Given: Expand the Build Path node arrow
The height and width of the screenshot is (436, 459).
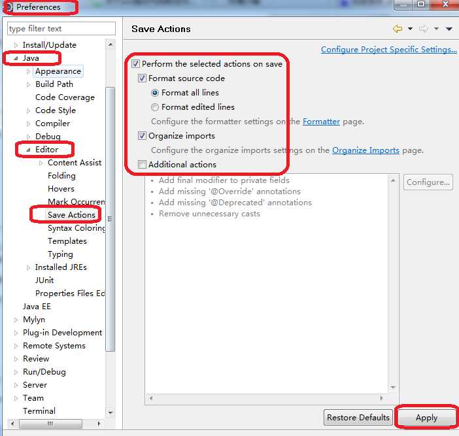Looking at the screenshot, I should click(x=28, y=84).
